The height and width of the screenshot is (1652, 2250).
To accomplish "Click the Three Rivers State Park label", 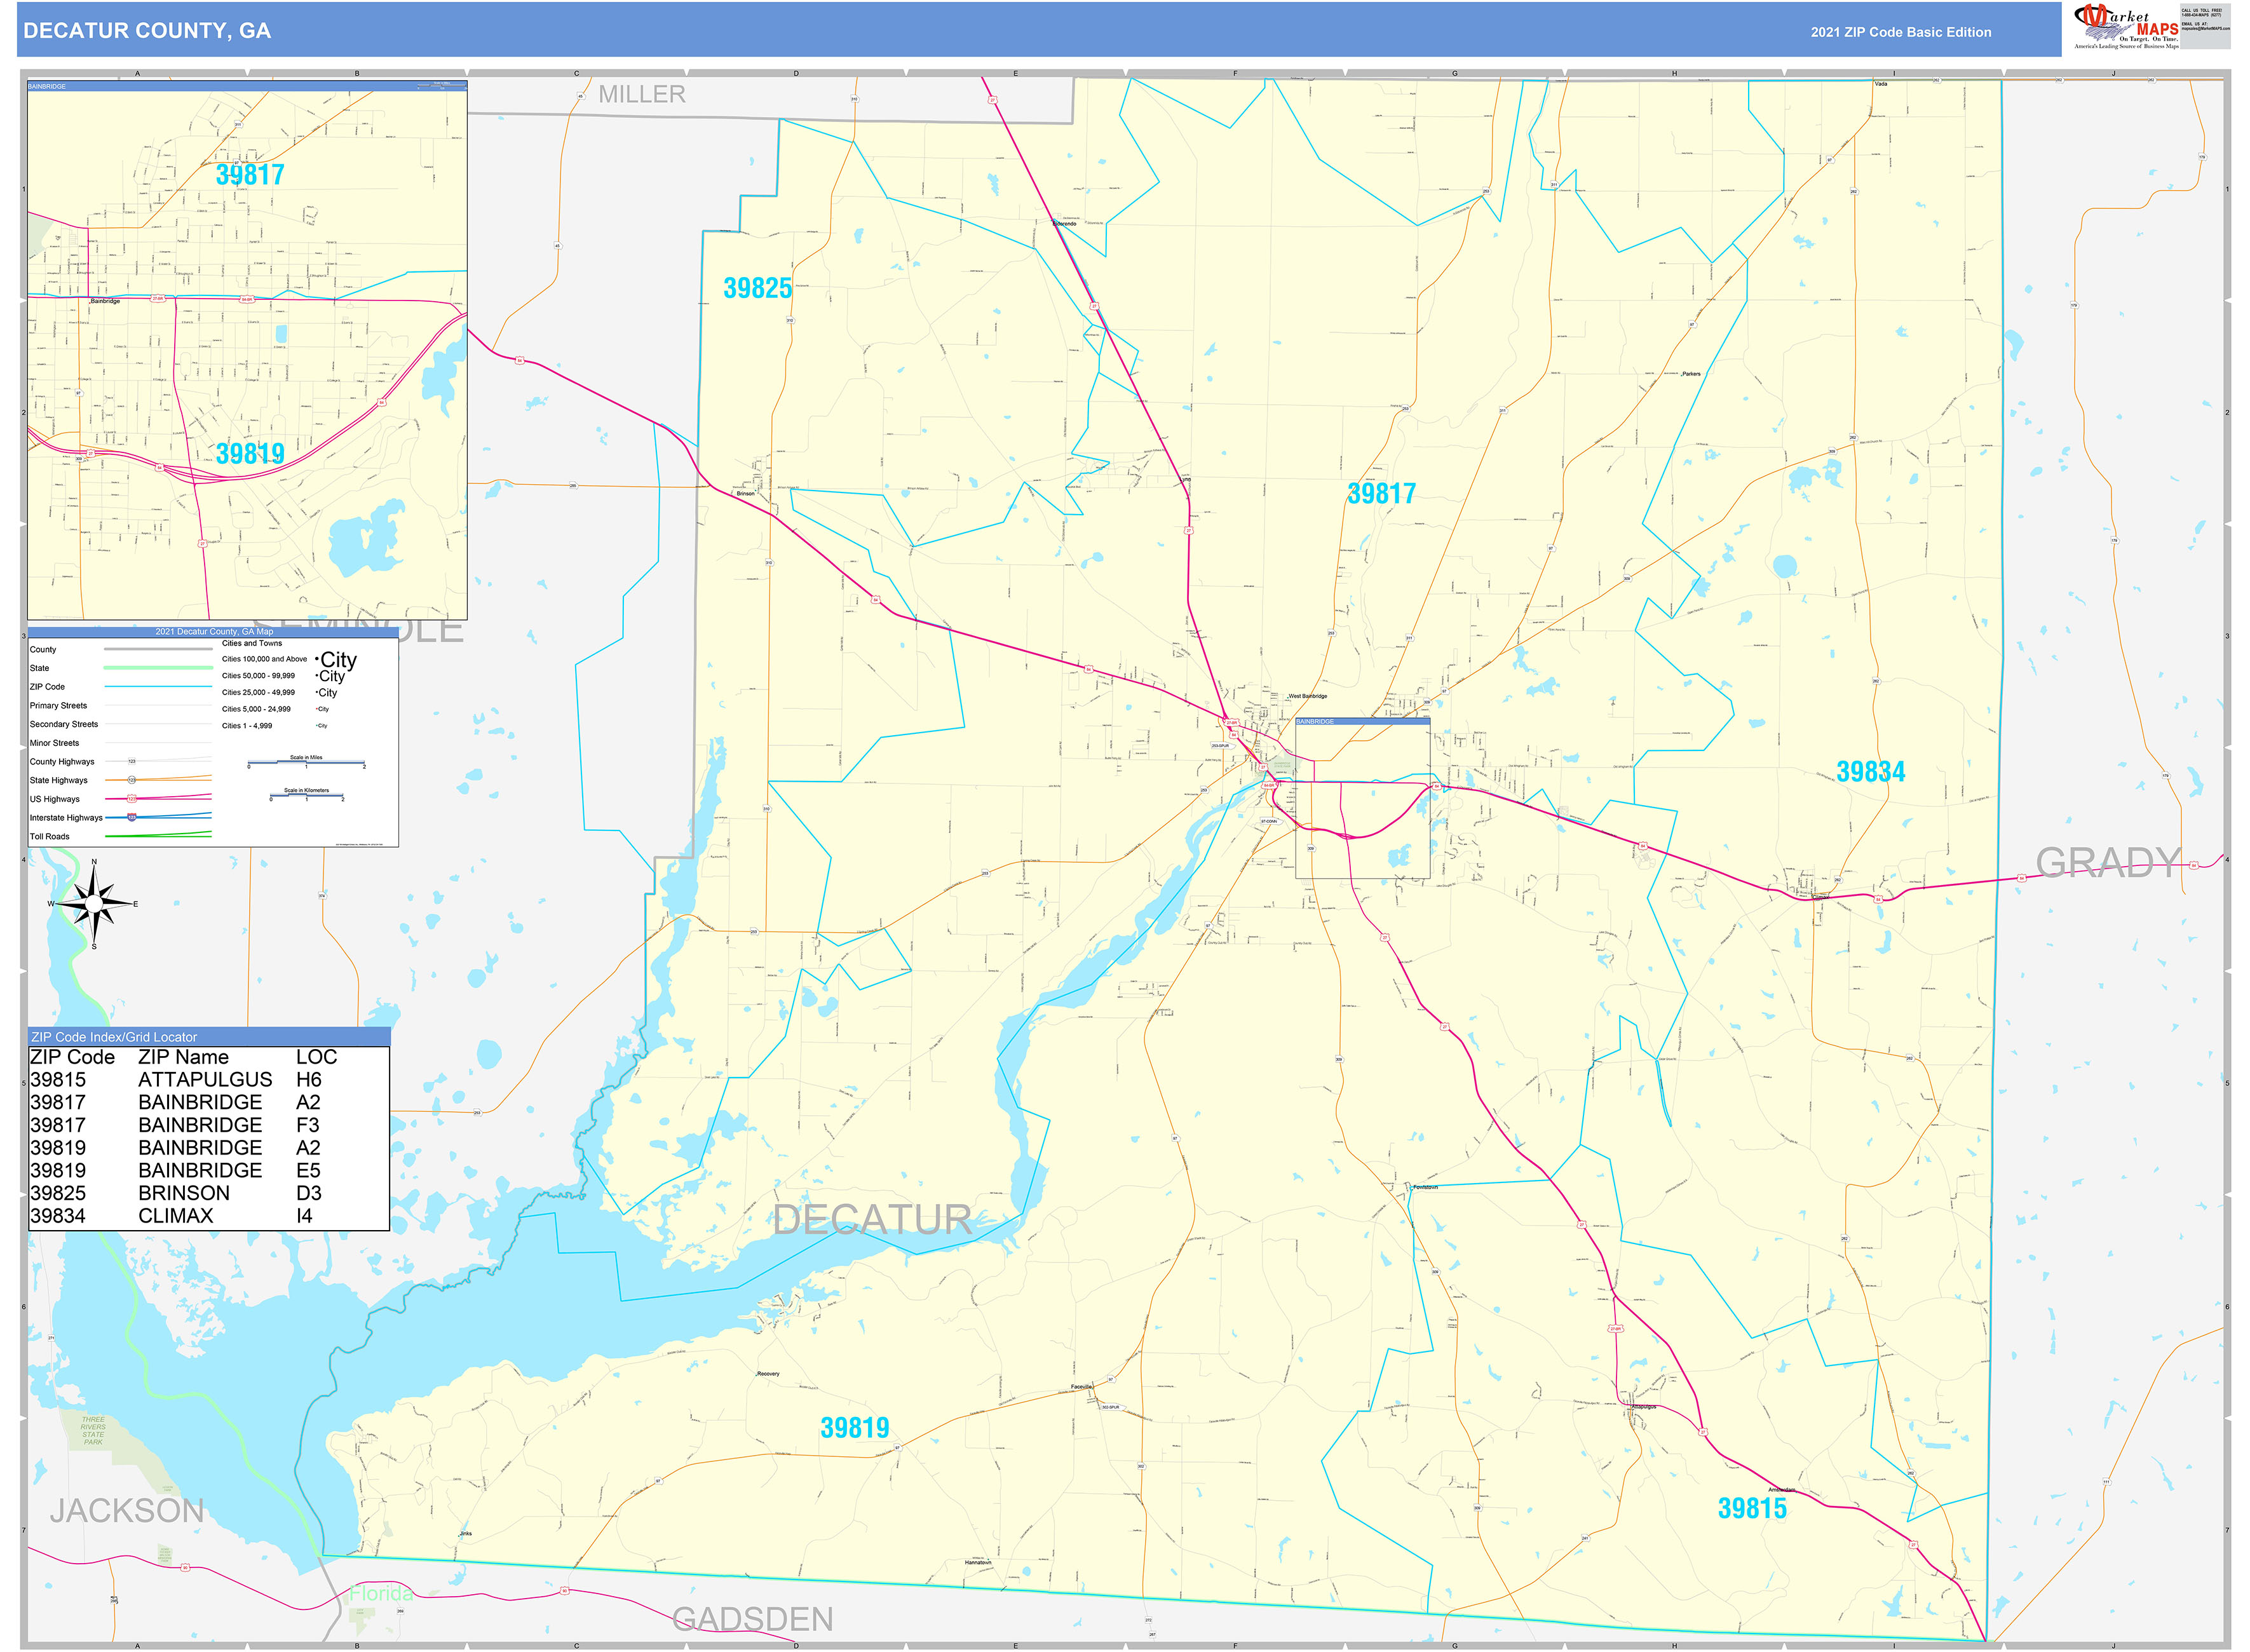I will pos(93,1430).
